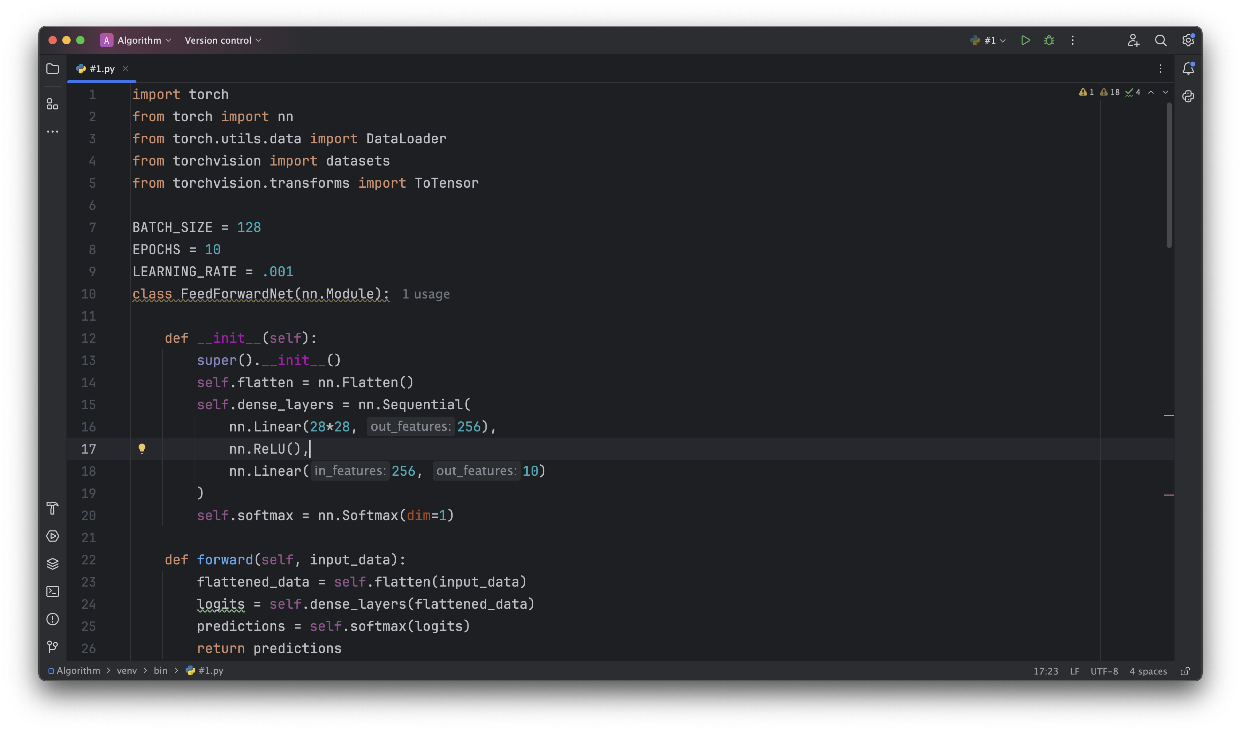Change UTF-8 file encoding
Image resolution: width=1241 pixels, height=732 pixels.
(x=1104, y=671)
